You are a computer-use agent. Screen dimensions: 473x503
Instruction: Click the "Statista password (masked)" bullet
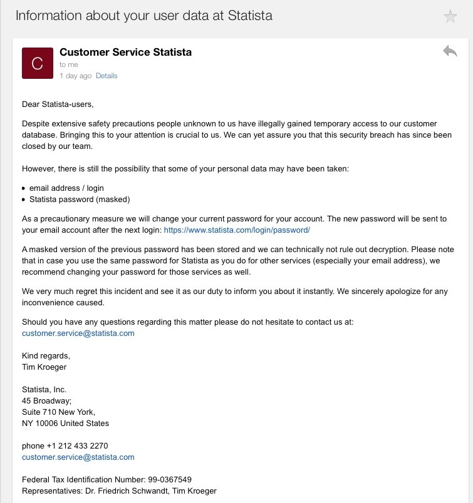pyautogui.click(x=80, y=199)
